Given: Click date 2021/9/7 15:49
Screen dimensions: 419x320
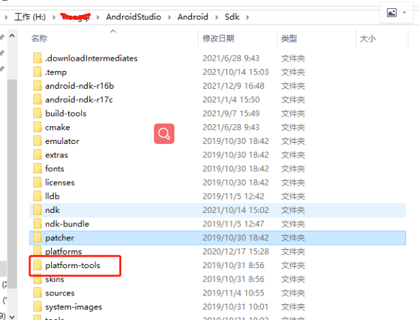Looking at the screenshot, I should [231, 113].
